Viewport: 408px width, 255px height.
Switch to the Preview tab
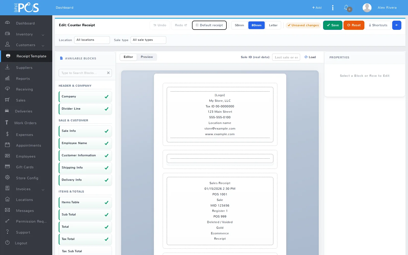(x=147, y=57)
